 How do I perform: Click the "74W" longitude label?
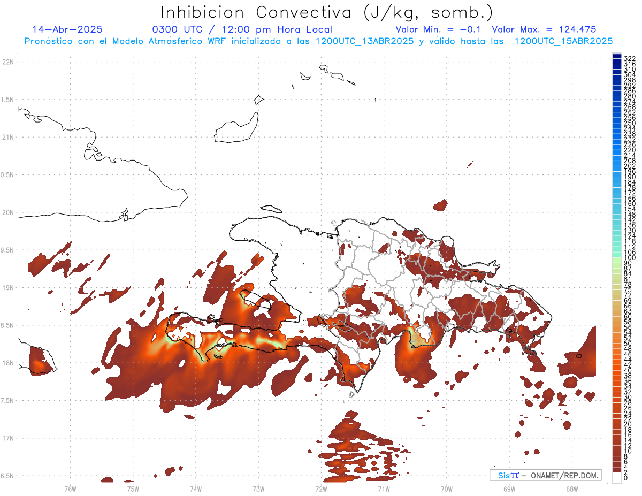click(195, 489)
